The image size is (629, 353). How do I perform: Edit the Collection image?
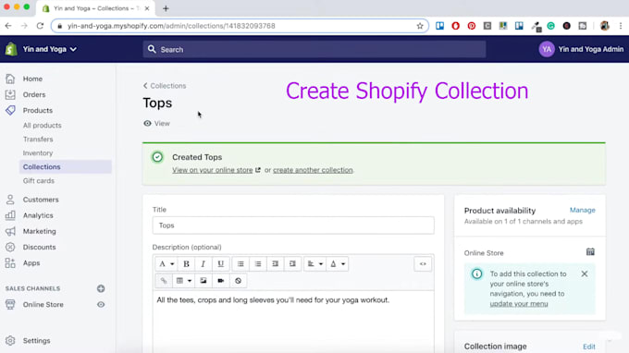pos(589,347)
